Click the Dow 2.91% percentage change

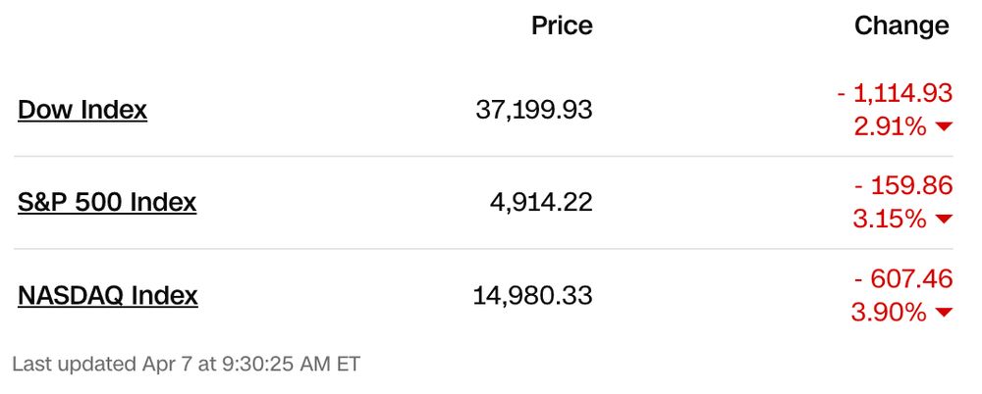tap(889, 126)
